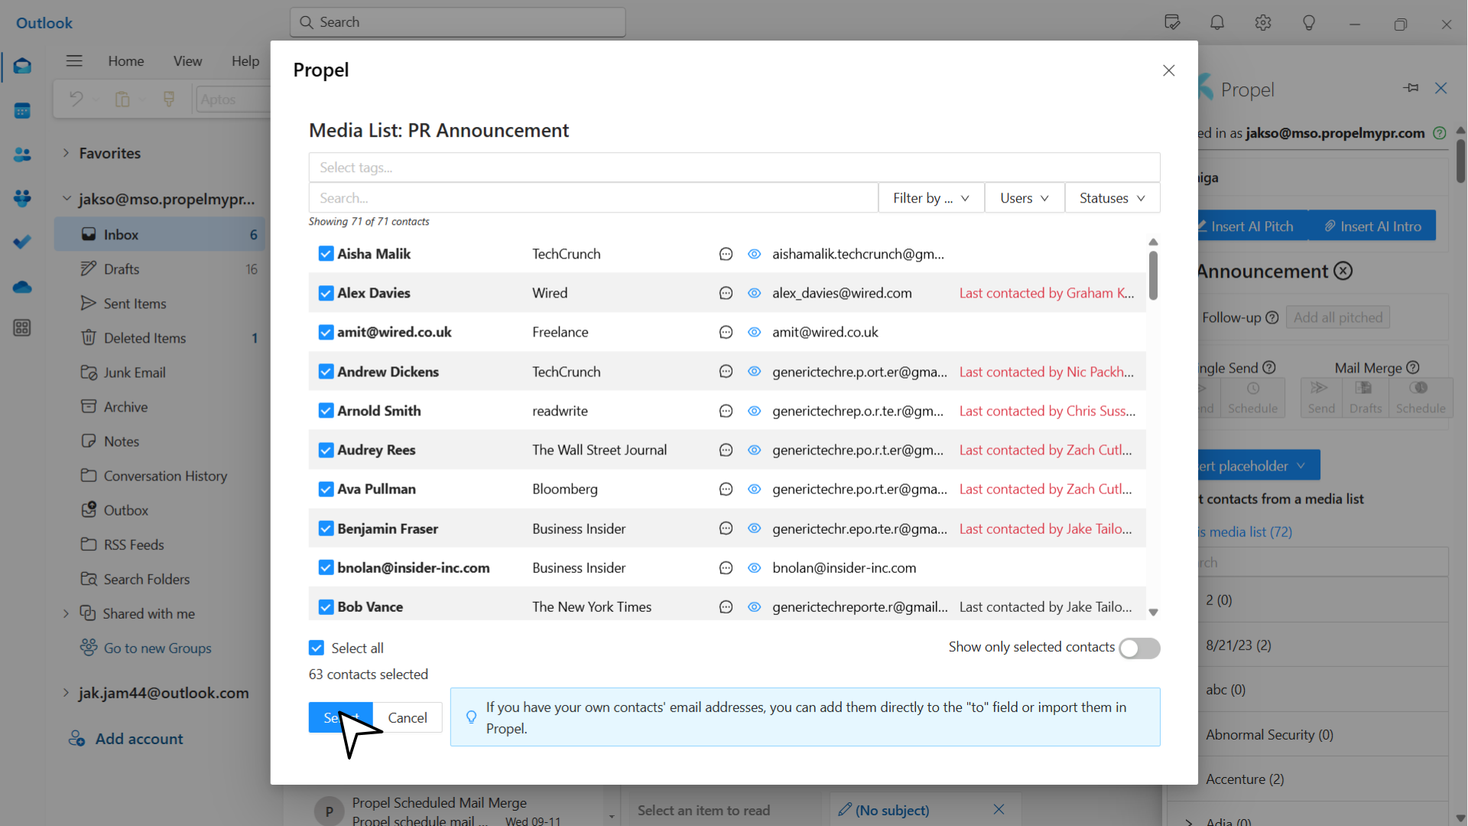Click the Format Painter icon in ribbon

point(169,99)
